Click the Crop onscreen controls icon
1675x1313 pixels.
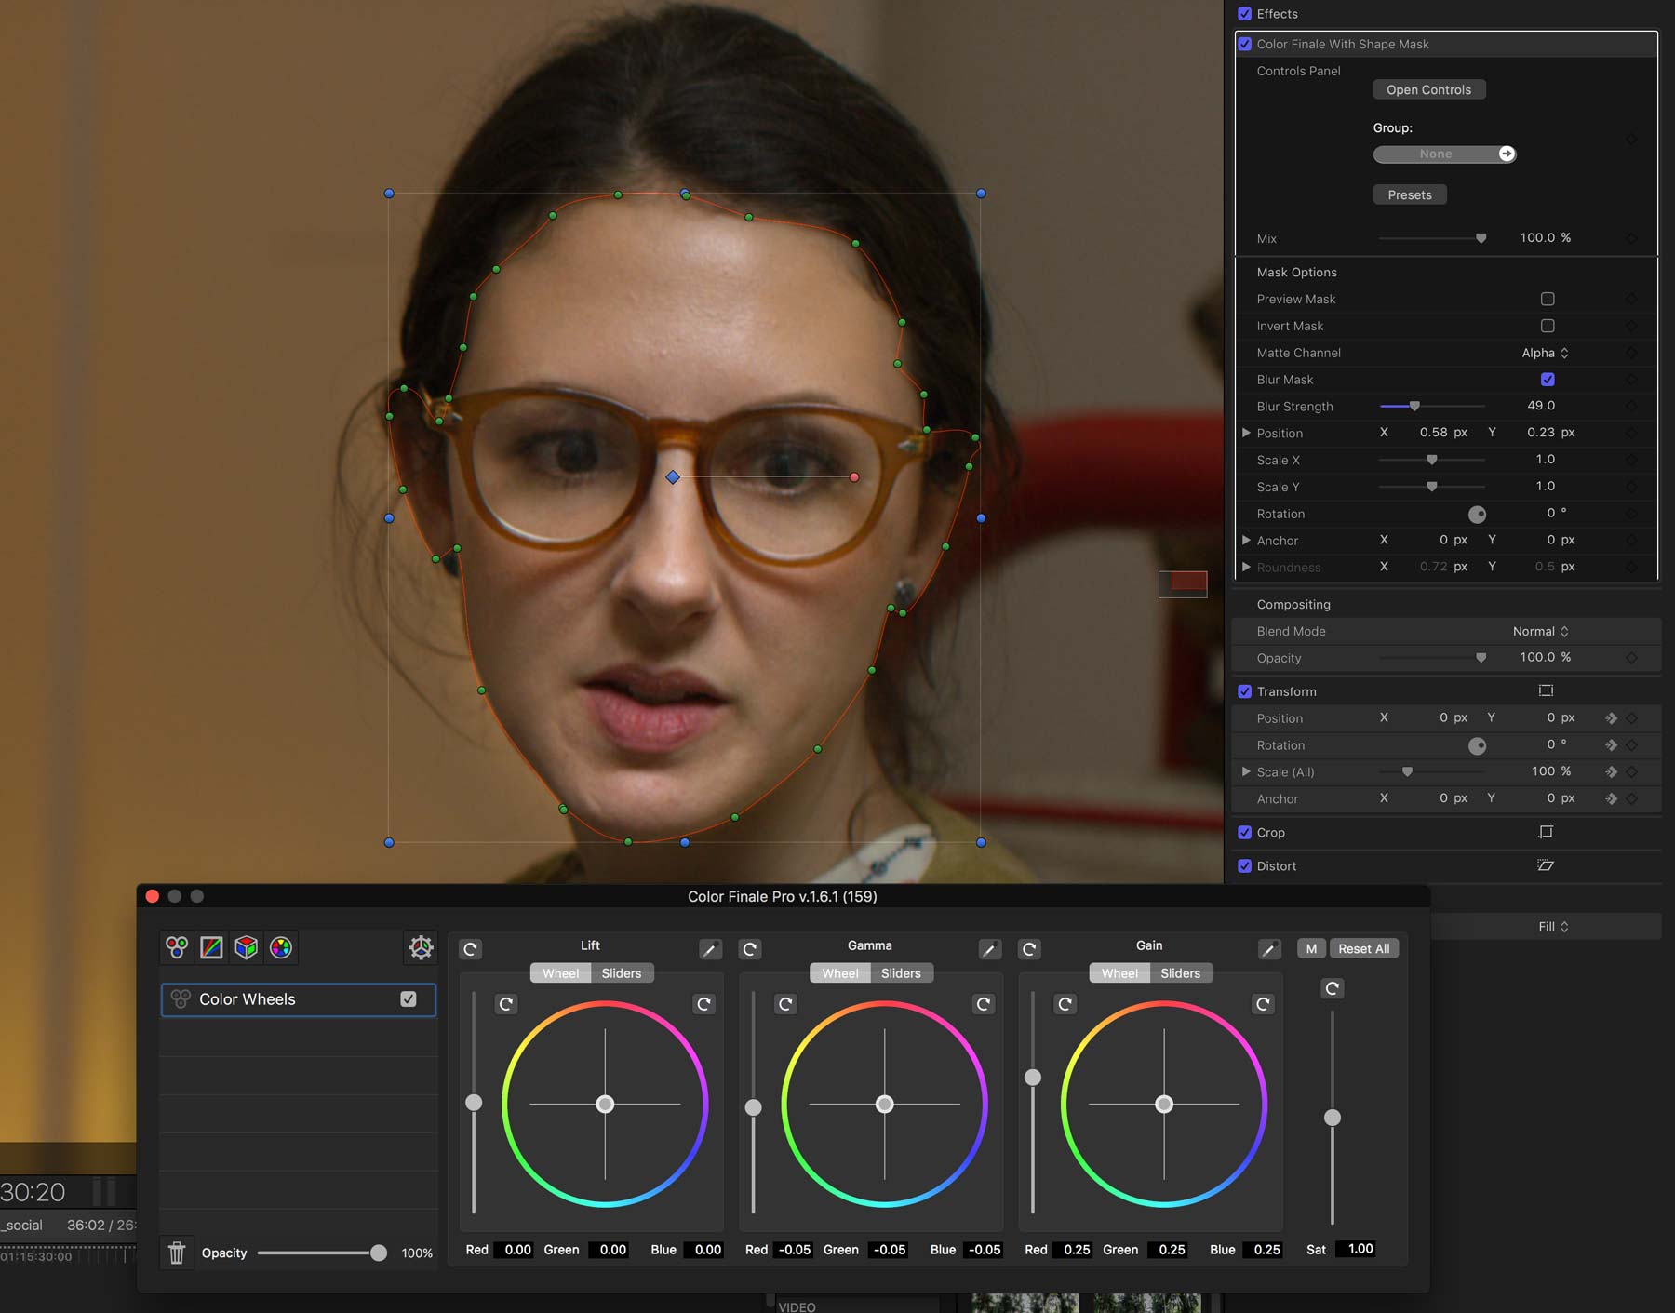[1546, 832]
